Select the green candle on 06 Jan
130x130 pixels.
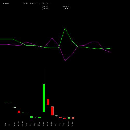[x=31, y=117]
